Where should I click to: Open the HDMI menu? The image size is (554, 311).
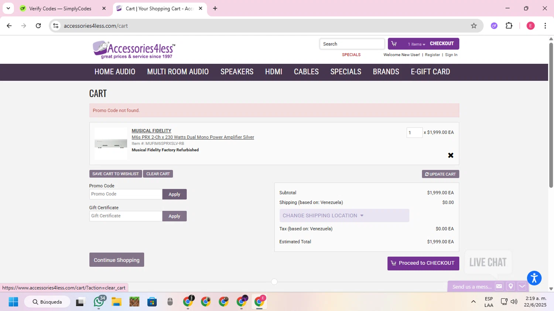274,72
